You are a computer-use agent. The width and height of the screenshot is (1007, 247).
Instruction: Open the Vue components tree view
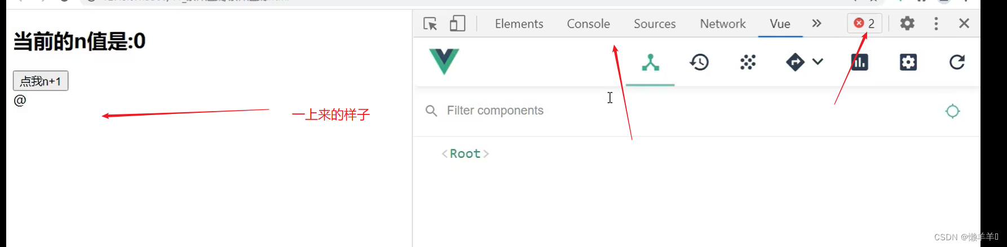tap(650, 62)
